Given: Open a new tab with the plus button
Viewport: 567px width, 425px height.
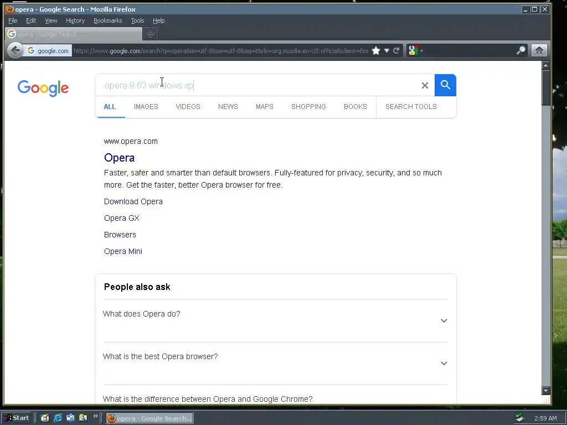Looking at the screenshot, I should click(151, 34).
